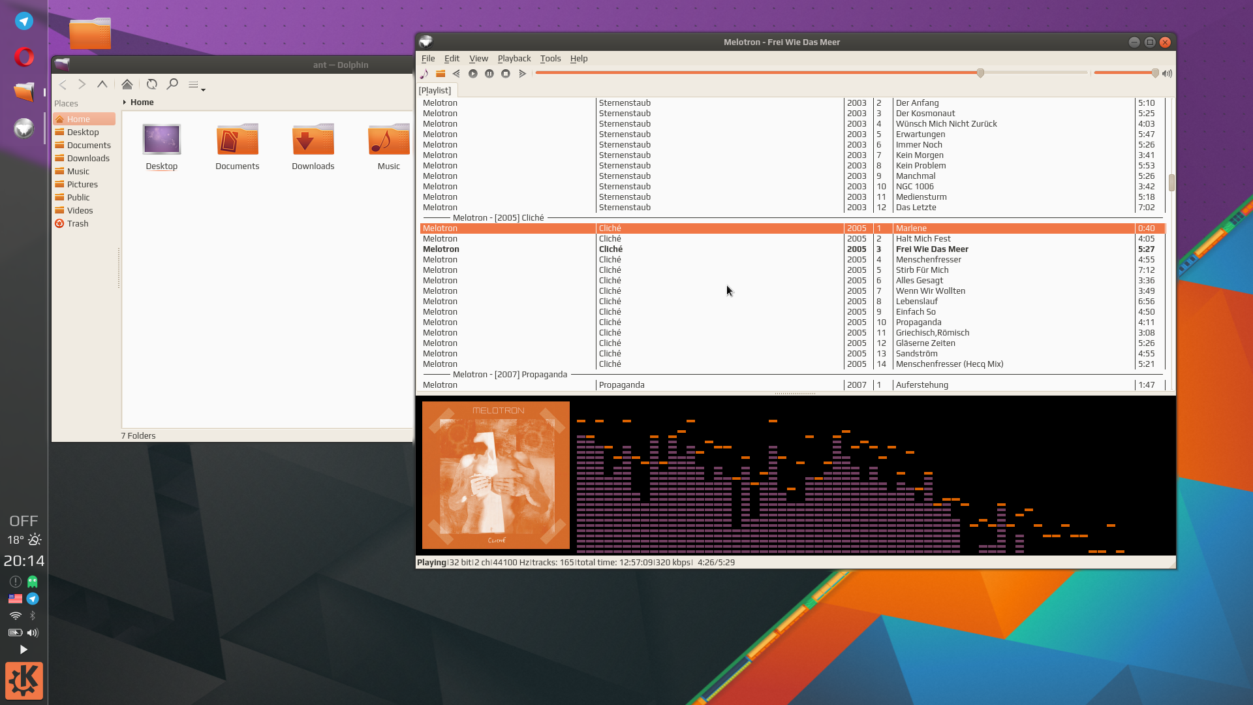Click Home breadcrumb in Dolphin location bar
This screenshot has height=705, width=1253.
pyautogui.click(x=142, y=102)
